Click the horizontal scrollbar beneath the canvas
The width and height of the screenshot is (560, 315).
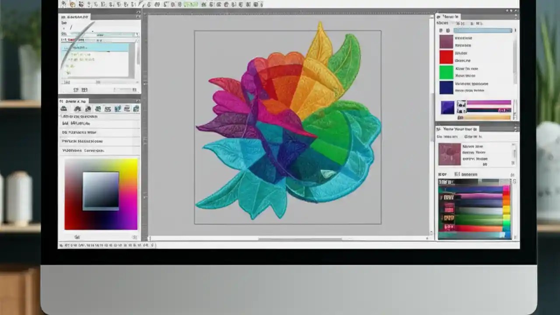click(x=289, y=238)
